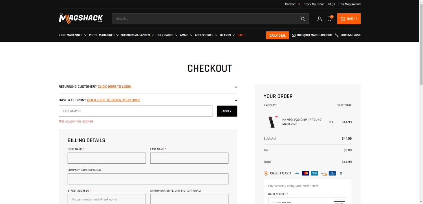
Task: Expand the Shotgun Magazines menu
Action: pos(137,35)
